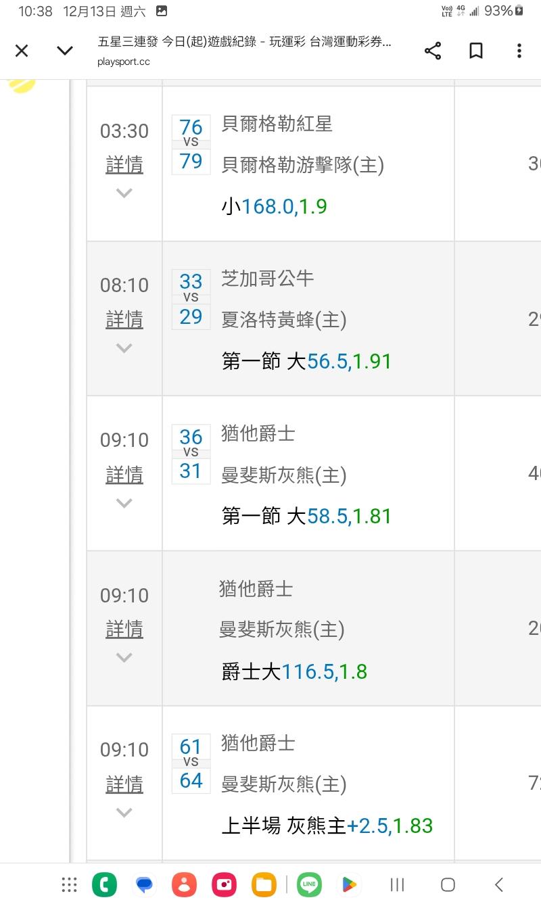
Task: Launch Google Play Store from the dock
Action: tap(349, 884)
